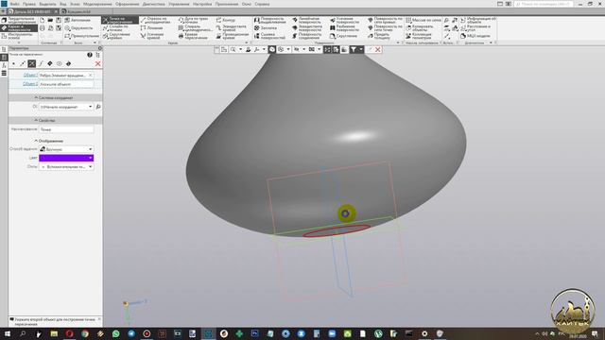Toggle the filter icon in the view toolbar
605x340 pixels.
point(353,49)
